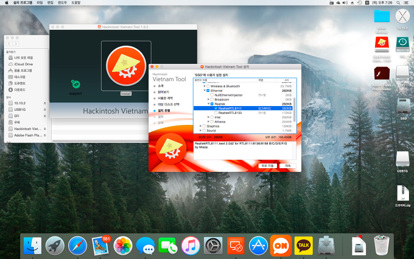Click the eject icon in menu bar
Screen dimensions: 414x259
(x=353, y=2)
